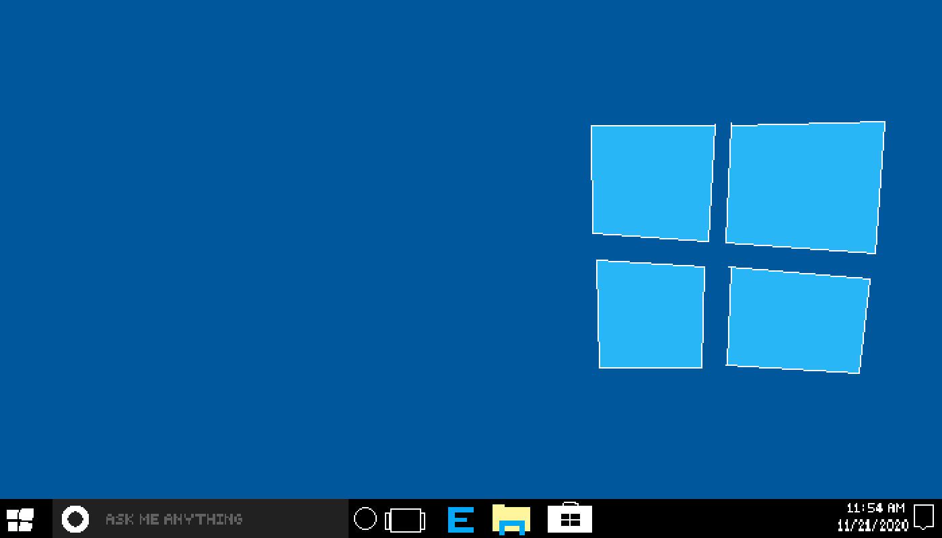The image size is (942, 538).
Task: Click the top-left pane of Windows logo
Action: tap(651, 182)
